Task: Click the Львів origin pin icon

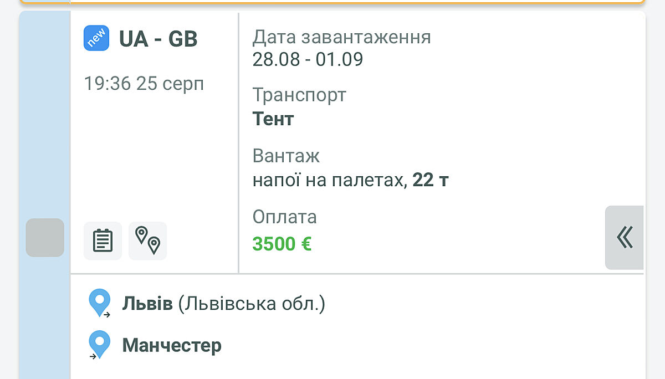Action: coord(100,304)
